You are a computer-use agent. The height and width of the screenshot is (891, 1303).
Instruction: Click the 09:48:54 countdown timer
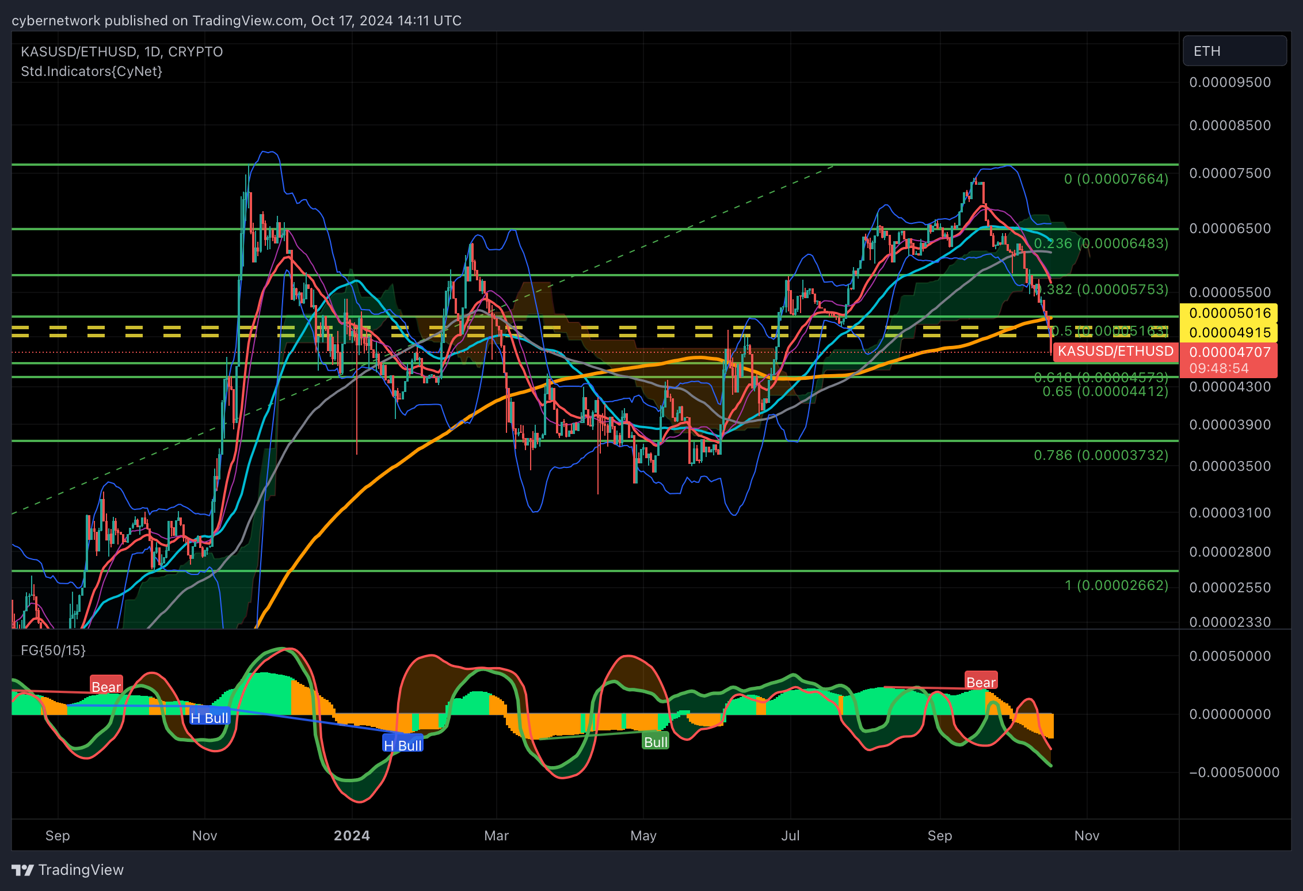click(1219, 368)
